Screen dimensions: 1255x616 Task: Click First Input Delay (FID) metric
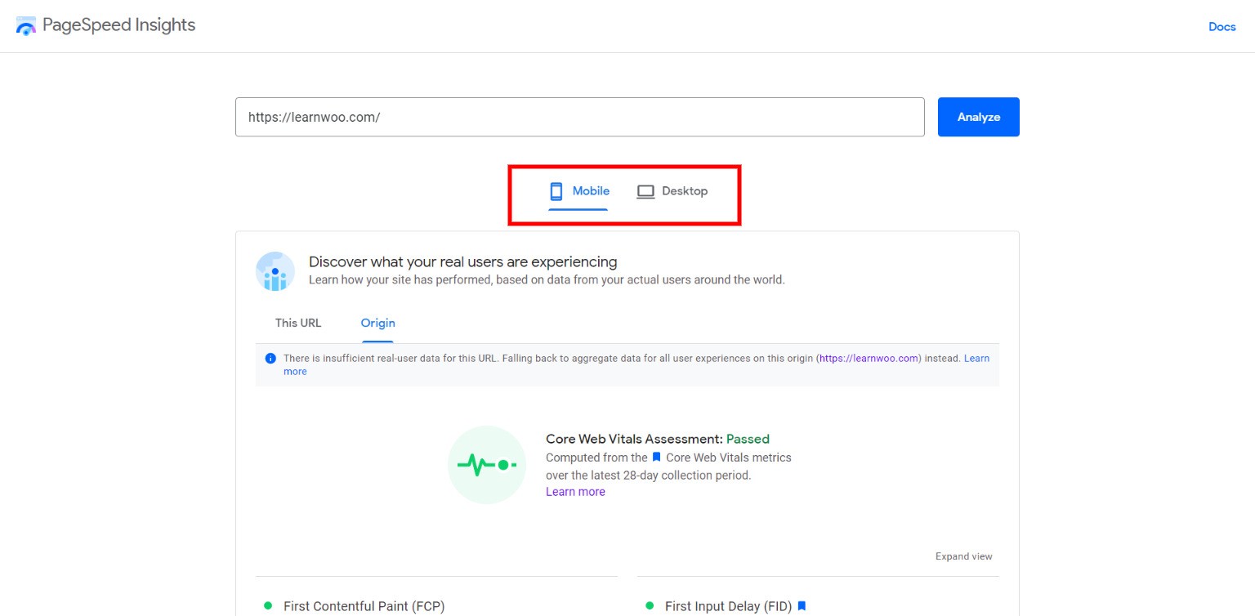tap(728, 606)
